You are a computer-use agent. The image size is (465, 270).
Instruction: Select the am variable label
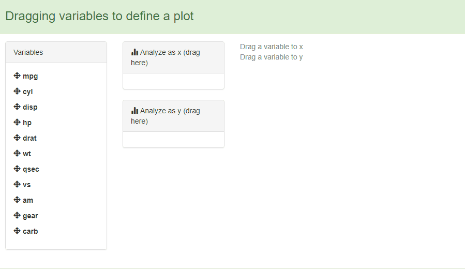(x=28, y=200)
